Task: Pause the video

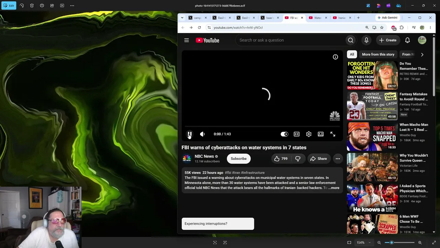Action: click(x=189, y=134)
